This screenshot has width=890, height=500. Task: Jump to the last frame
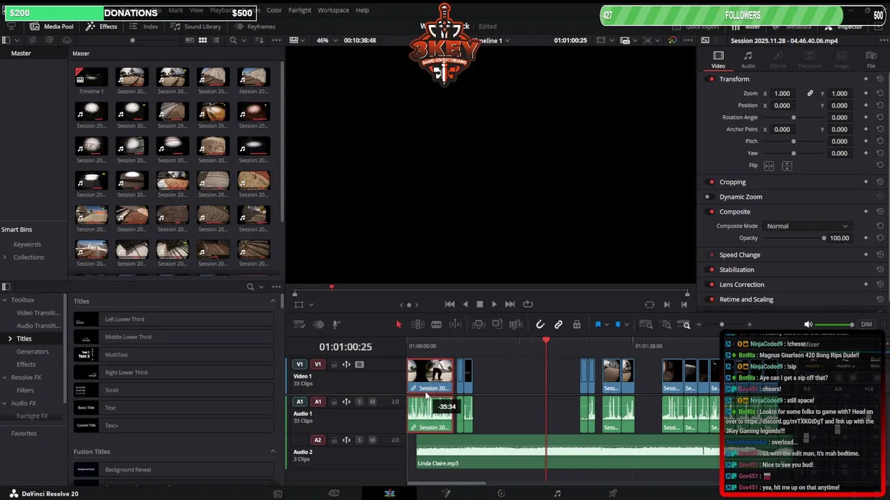(510, 304)
